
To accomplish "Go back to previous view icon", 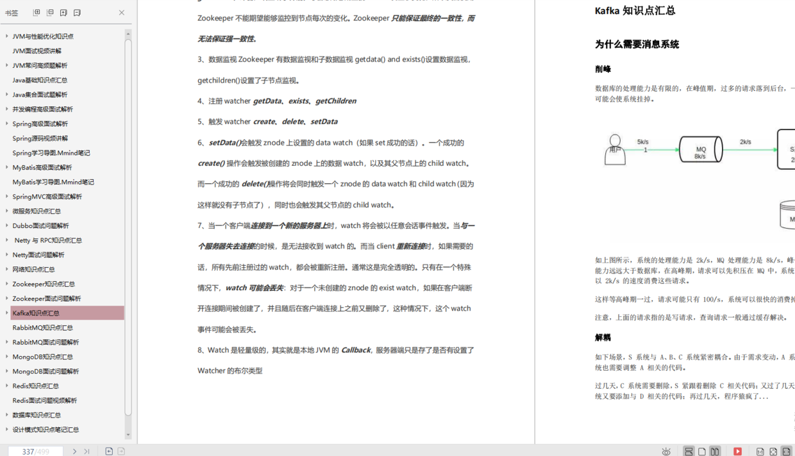I will (x=109, y=451).
